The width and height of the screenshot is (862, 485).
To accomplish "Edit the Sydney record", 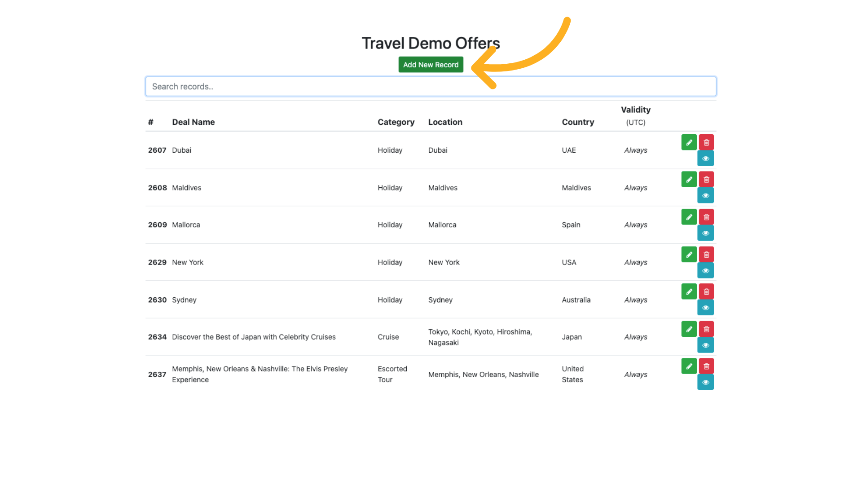I will tap(689, 292).
